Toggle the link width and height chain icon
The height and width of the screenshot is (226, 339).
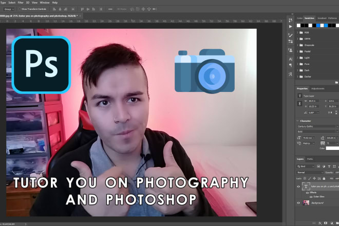(x=299, y=104)
